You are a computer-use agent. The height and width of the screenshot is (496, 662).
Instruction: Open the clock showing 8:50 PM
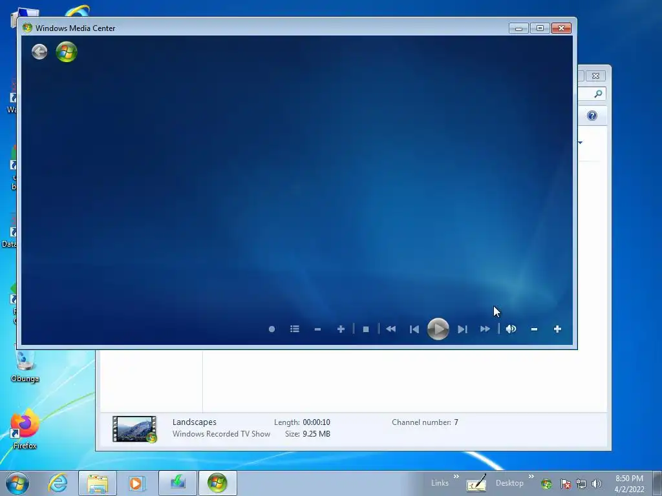click(x=629, y=483)
